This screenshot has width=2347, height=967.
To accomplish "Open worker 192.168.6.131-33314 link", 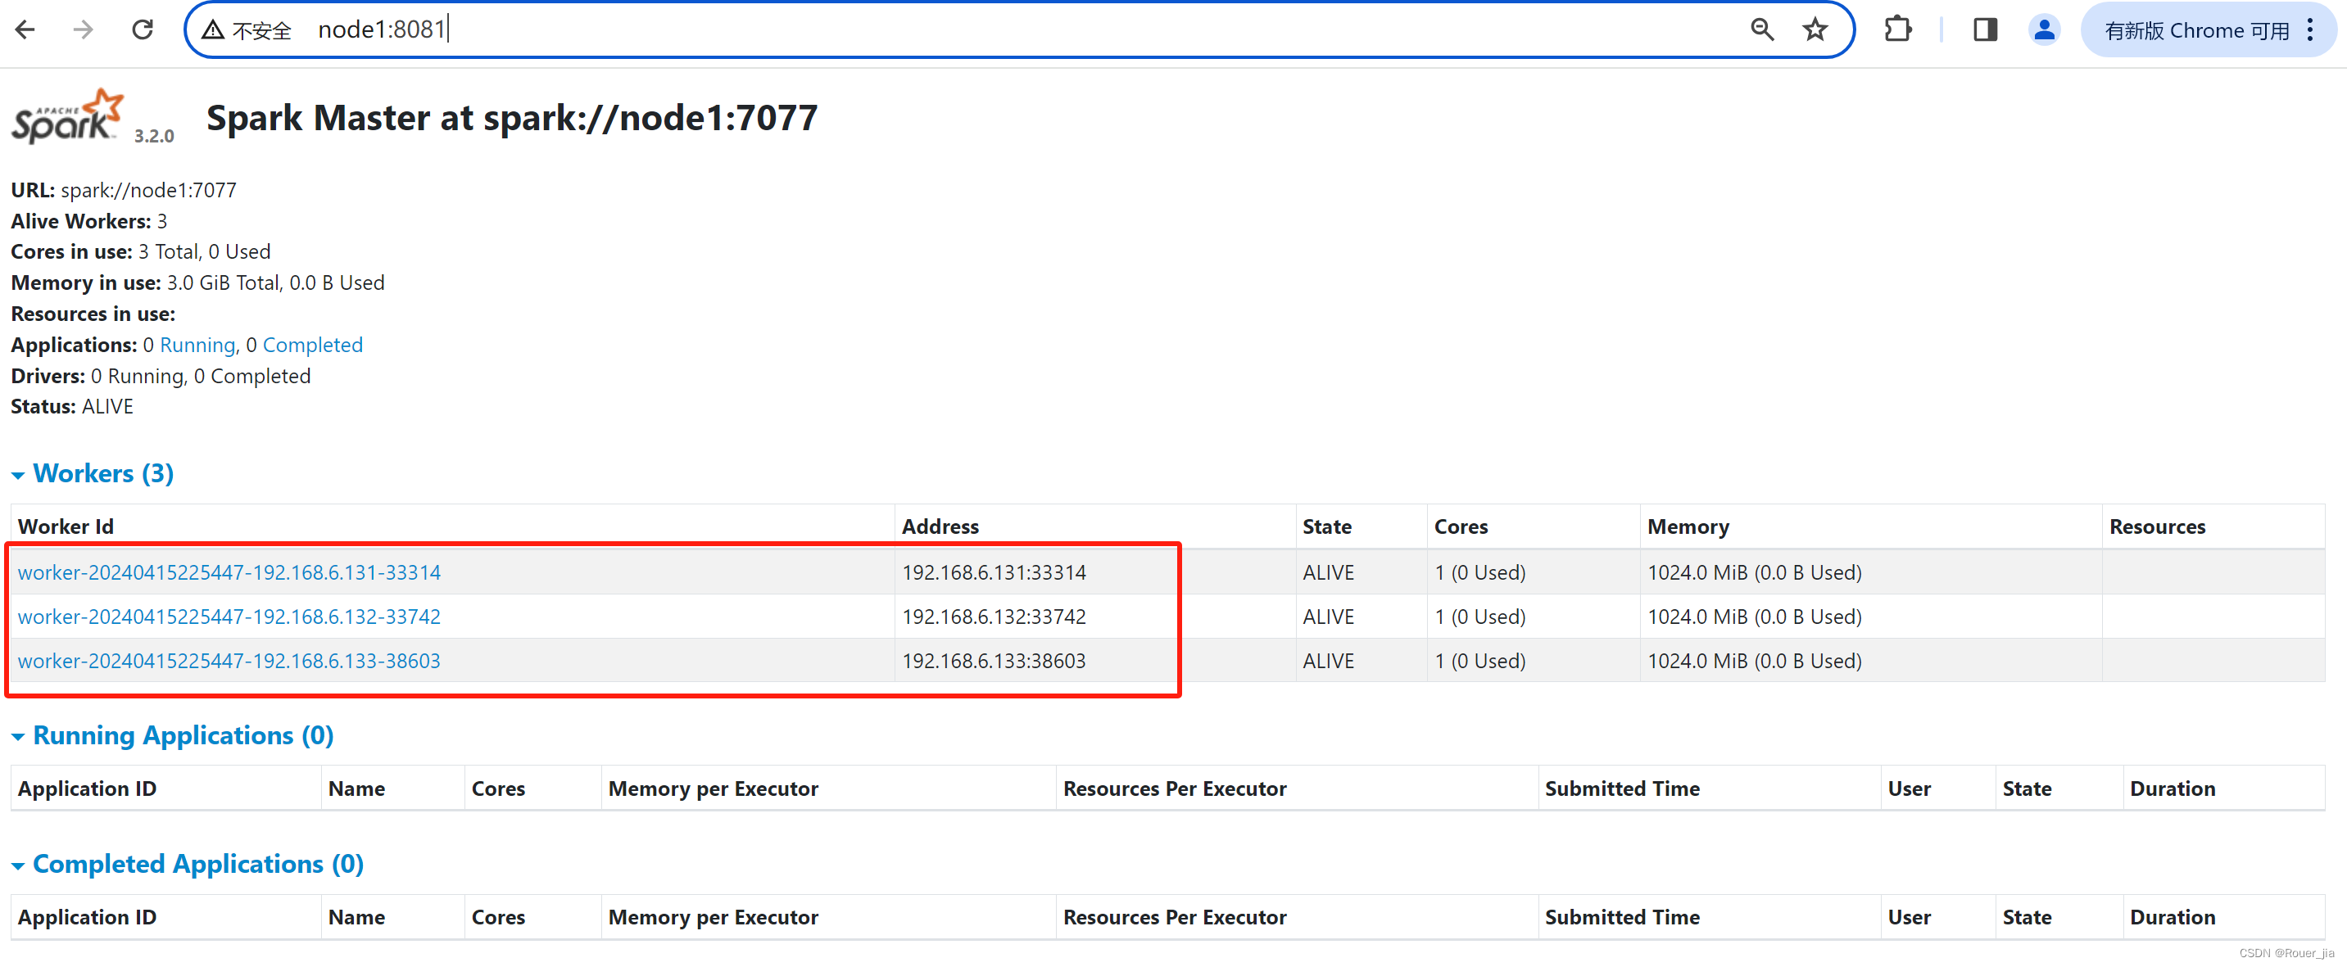I will [x=229, y=572].
